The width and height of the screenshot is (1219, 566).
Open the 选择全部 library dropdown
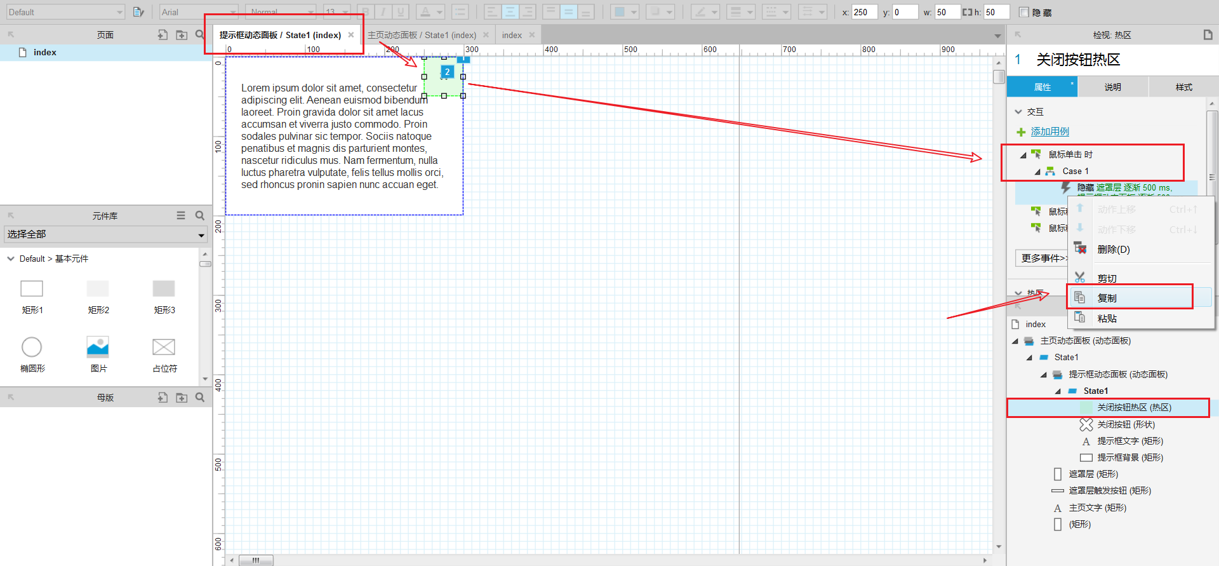click(x=106, y=234)
